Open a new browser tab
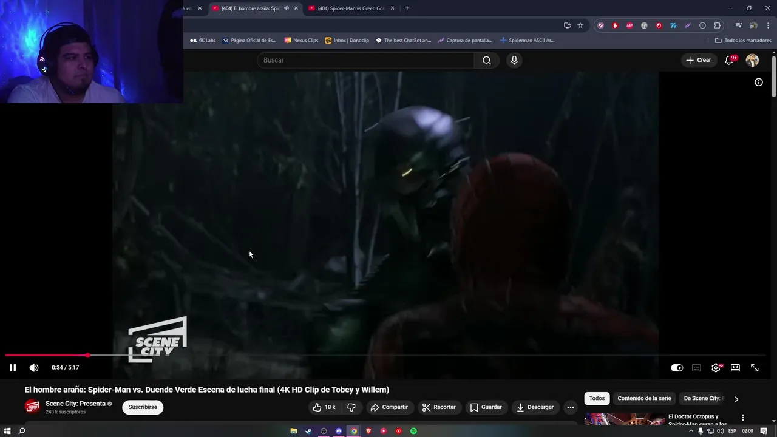Image resolution: width=777 pixels, height=437 pixels. pyautogui.click(x=407, y=8)
